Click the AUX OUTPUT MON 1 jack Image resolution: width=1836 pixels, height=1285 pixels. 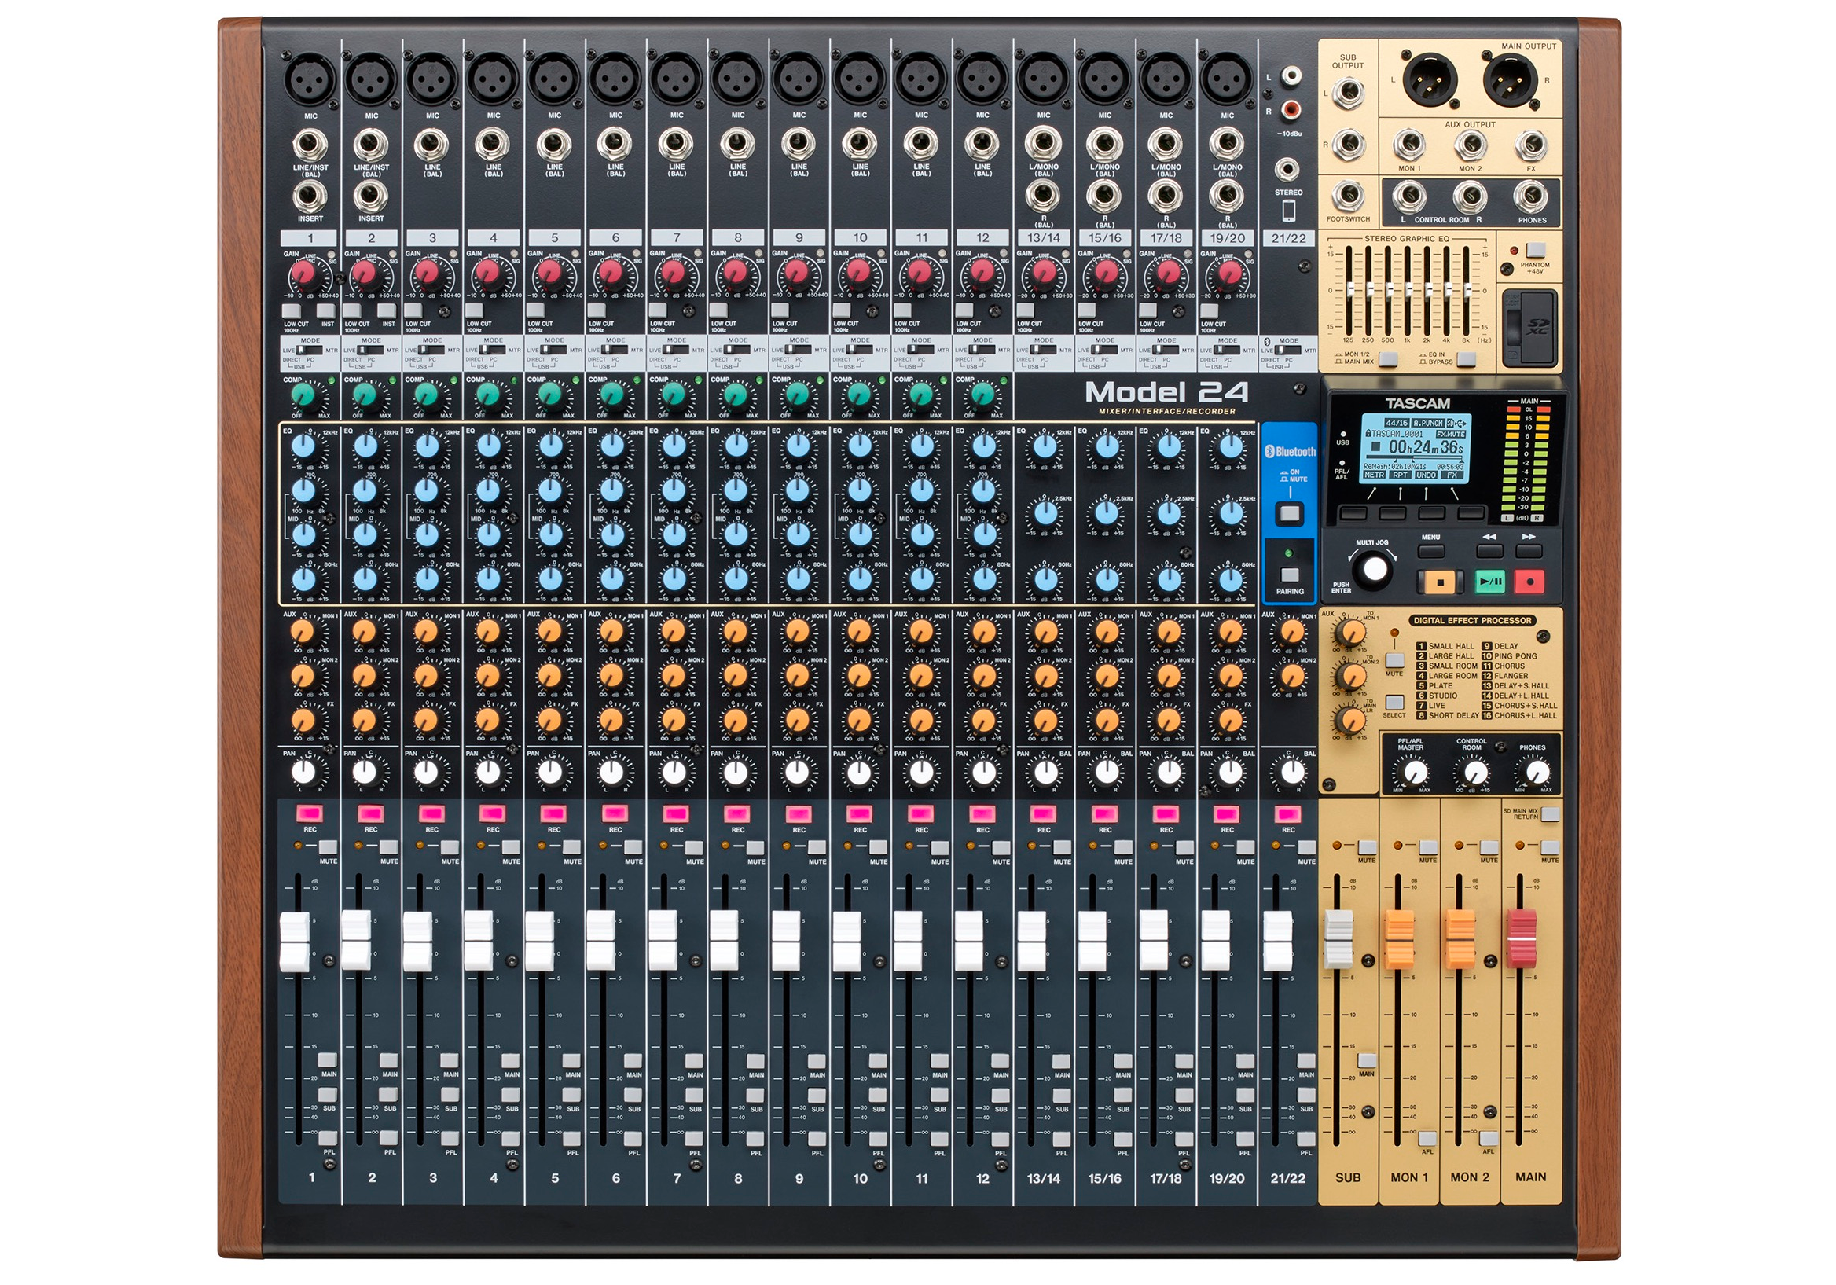coord(1409,145)
